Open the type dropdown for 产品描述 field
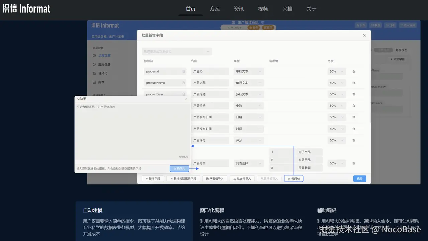 pyautogui.click(x=248, y=94)
